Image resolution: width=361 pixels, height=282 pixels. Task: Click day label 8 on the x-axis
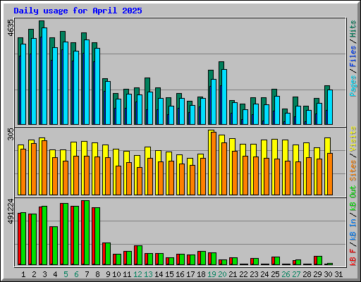tap(97, 274)
